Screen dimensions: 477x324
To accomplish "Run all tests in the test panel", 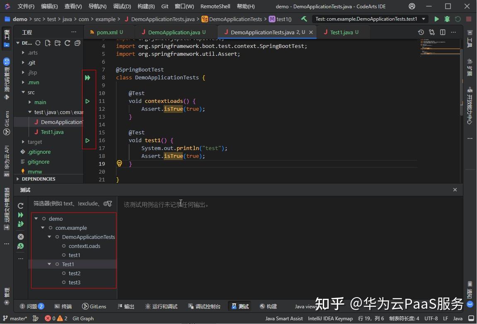I will coord(20,215).
